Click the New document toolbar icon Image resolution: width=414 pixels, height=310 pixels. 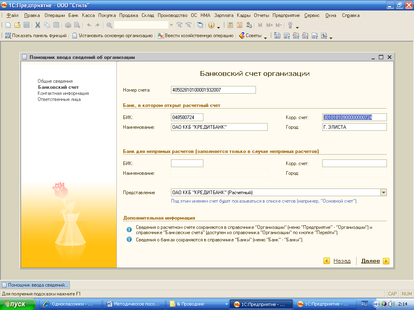(8, 25)
